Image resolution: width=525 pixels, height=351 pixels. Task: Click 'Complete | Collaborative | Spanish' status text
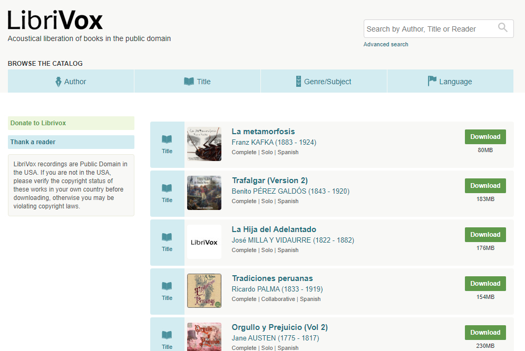tap(276, 299)
